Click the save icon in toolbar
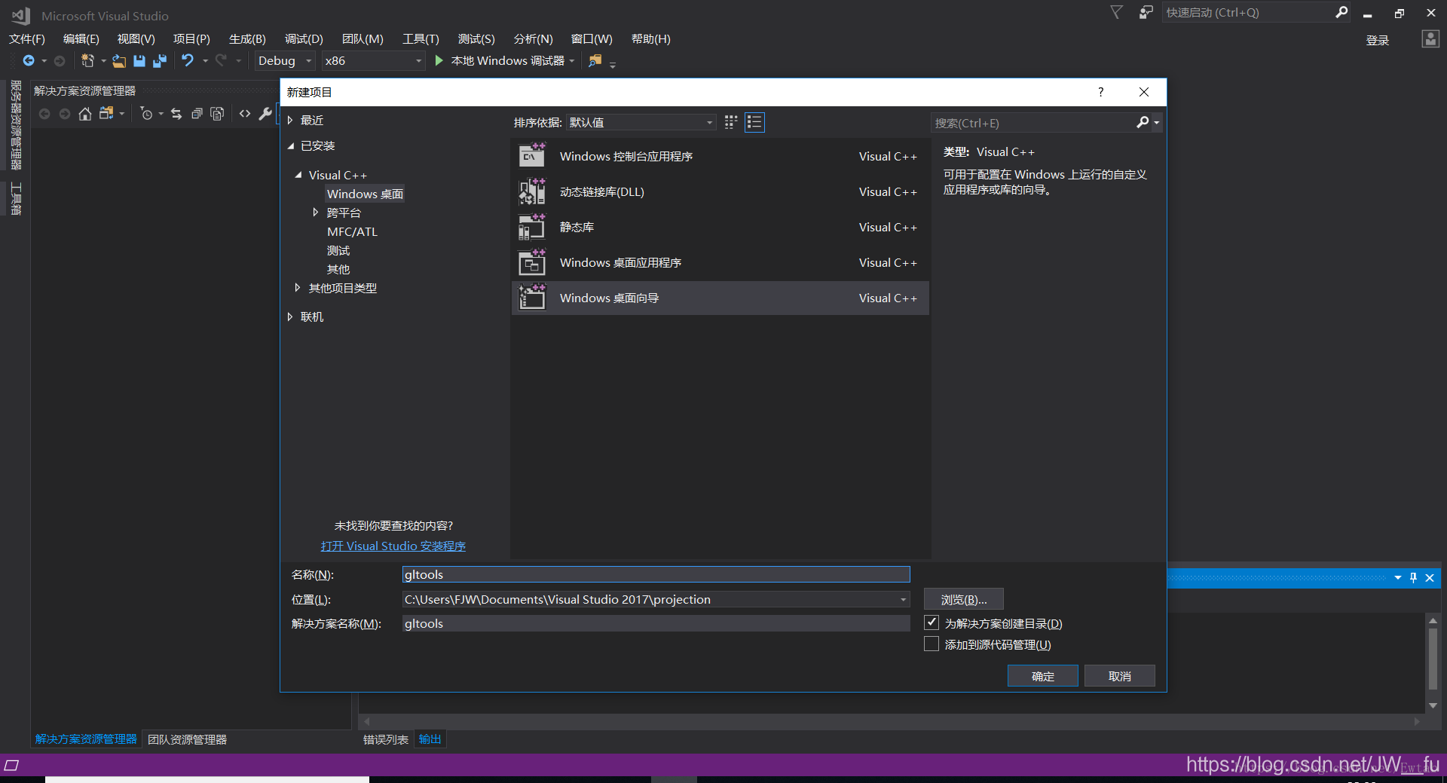 [139, 61]
